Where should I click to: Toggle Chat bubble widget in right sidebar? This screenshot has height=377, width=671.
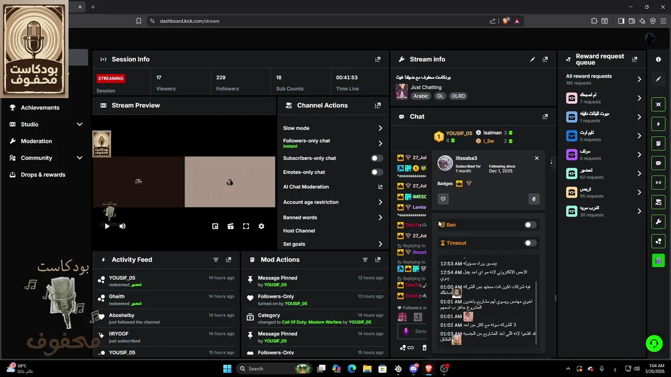(658, 163)
